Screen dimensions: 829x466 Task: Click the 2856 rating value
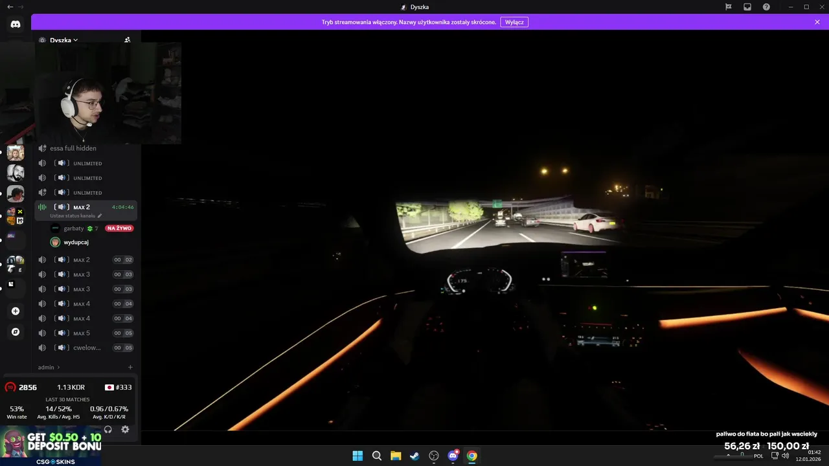point(28,387)
